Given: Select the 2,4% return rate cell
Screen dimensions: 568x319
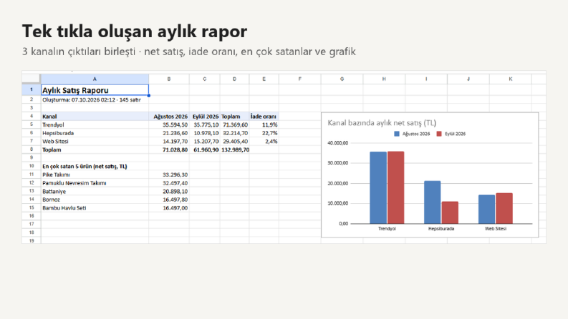Looking at the screenshot, I should (x=264, y=141).
